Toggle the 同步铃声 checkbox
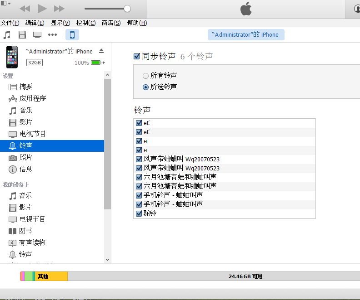Screen dimensions: 360x300 coord(137,56)
